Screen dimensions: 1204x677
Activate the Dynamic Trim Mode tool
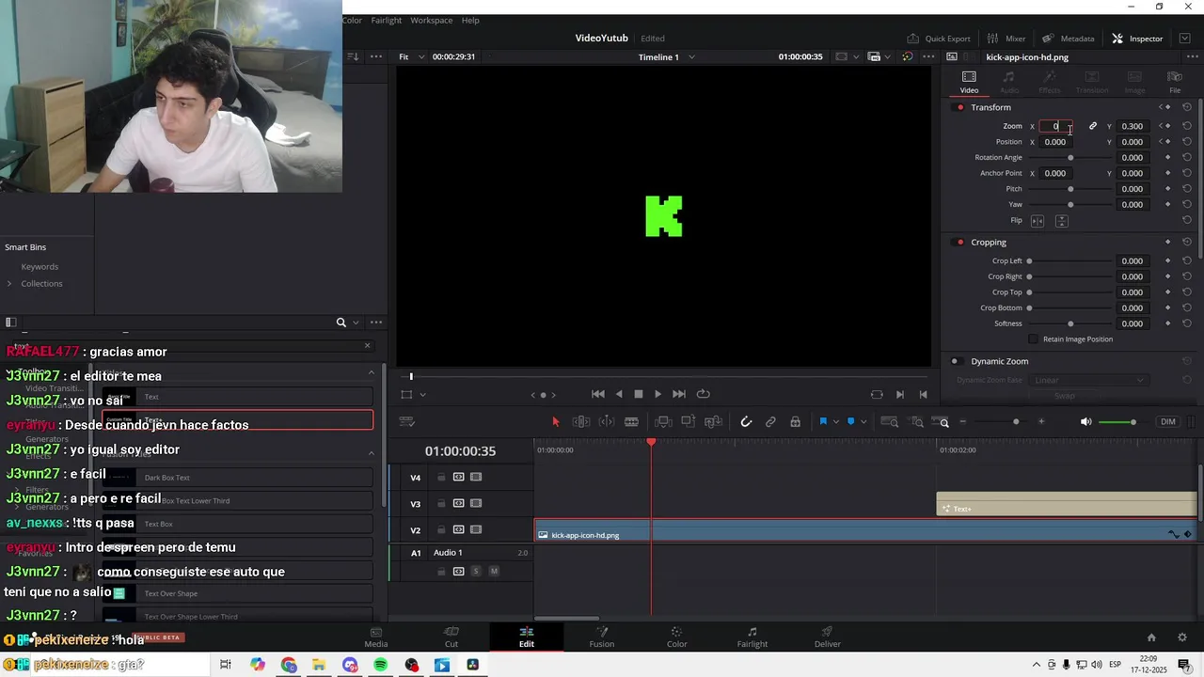[607, 421]
